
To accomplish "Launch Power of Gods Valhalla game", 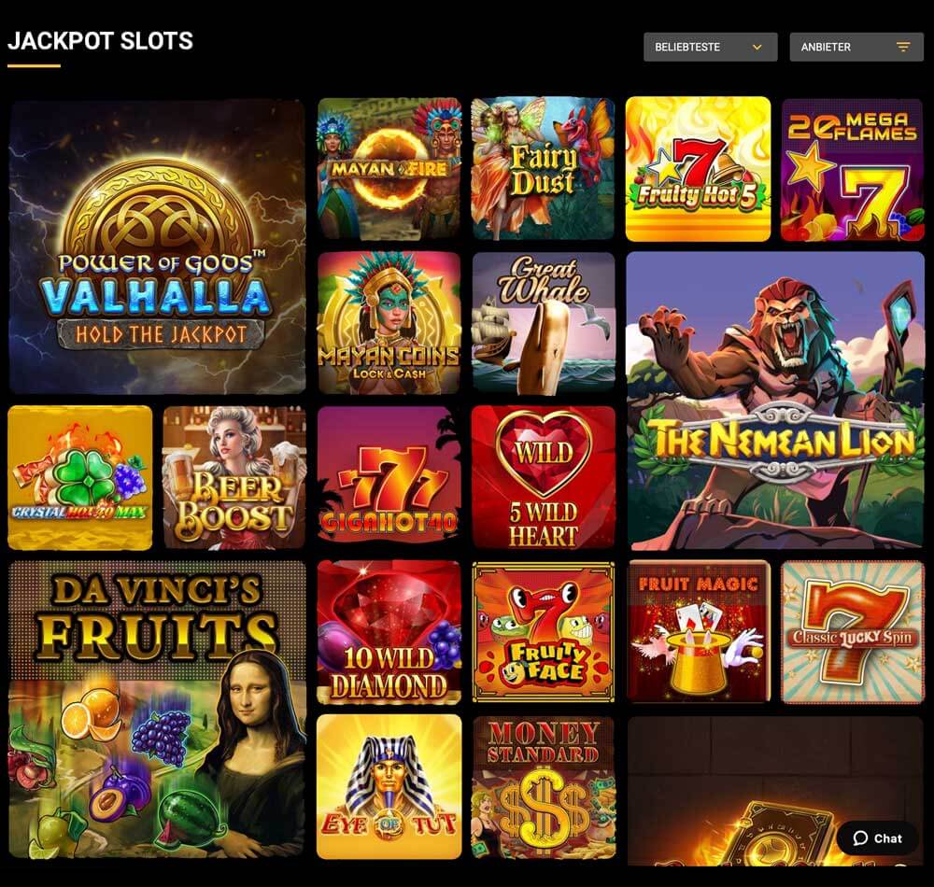I will (157, 246).
